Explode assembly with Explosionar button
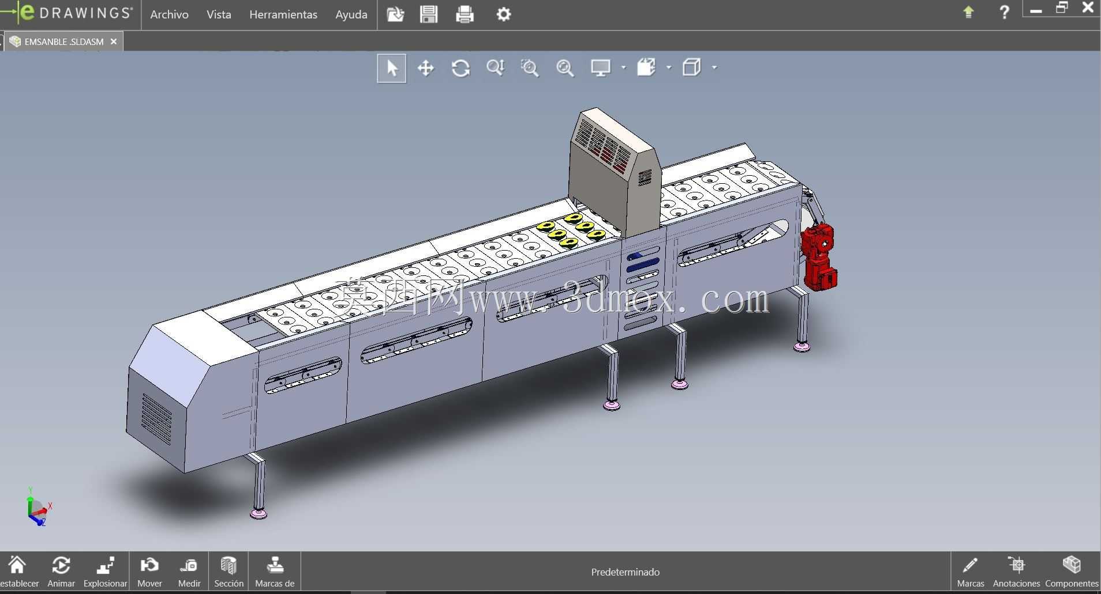 [x=105, y=572]
